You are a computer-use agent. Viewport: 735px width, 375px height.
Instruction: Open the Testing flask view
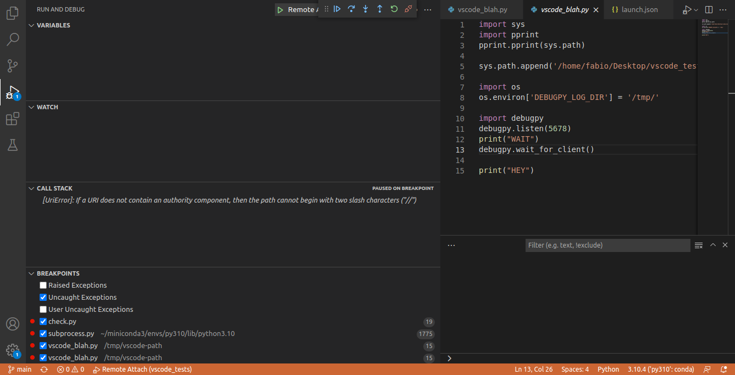point(13,145)
